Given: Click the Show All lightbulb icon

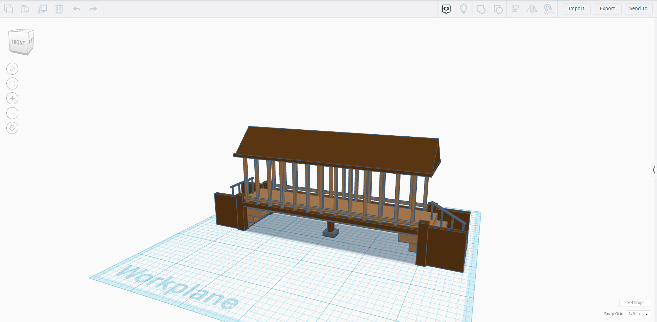Looking at the screenshot, I should 464,9.
